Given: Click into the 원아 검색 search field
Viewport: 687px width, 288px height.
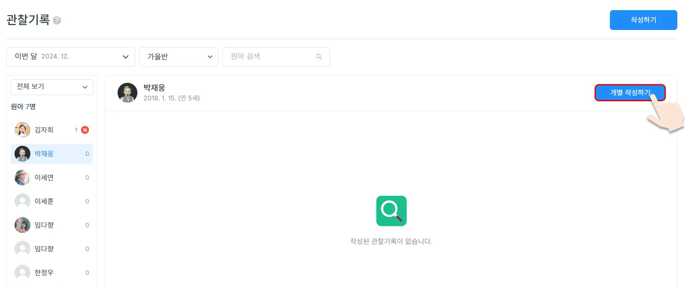Looking at the screenshot, I should (276, 57).
